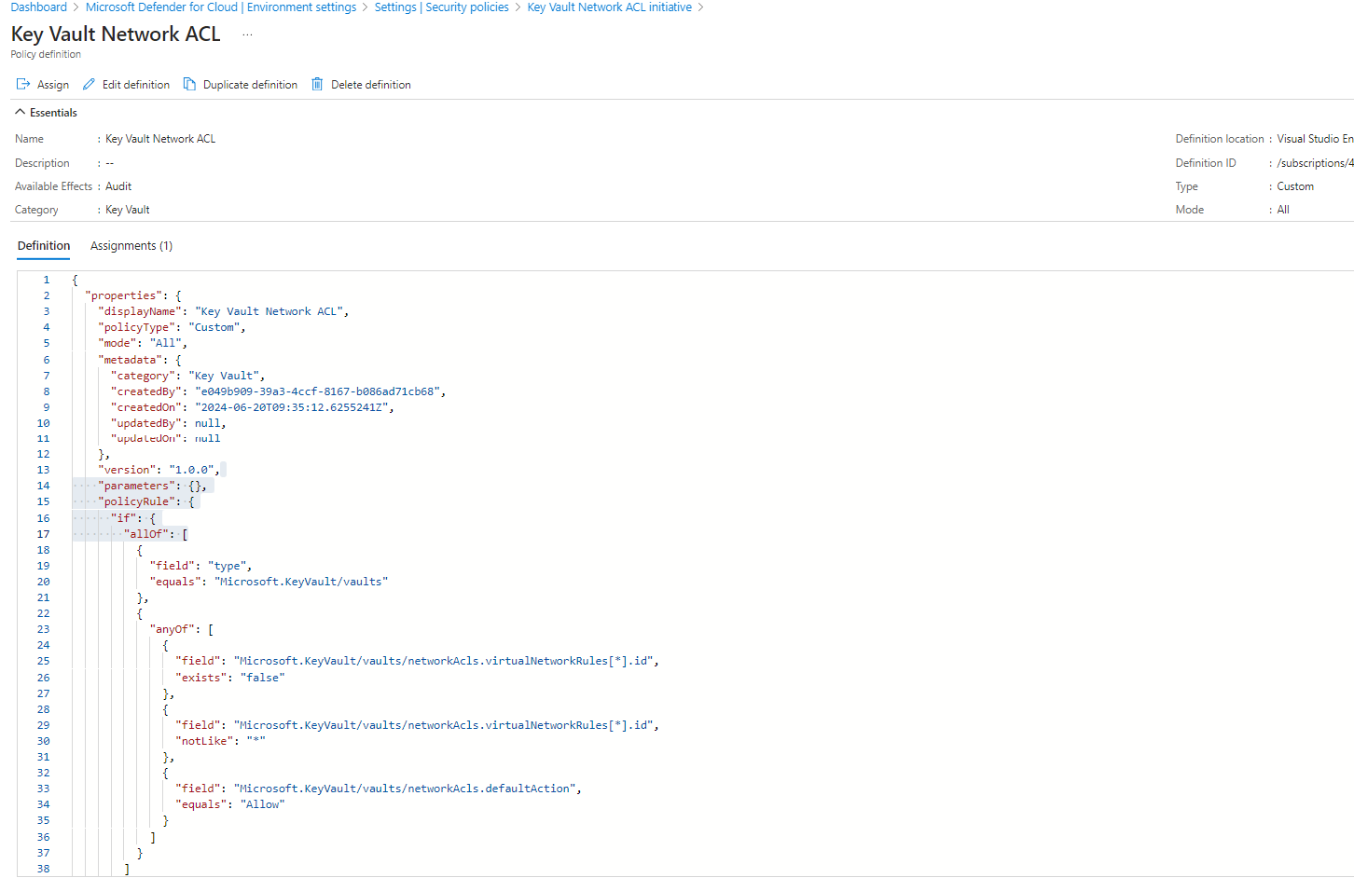Open Microsoft Defender for Cloud Environment settings breadcrumb

click(220, 7)
